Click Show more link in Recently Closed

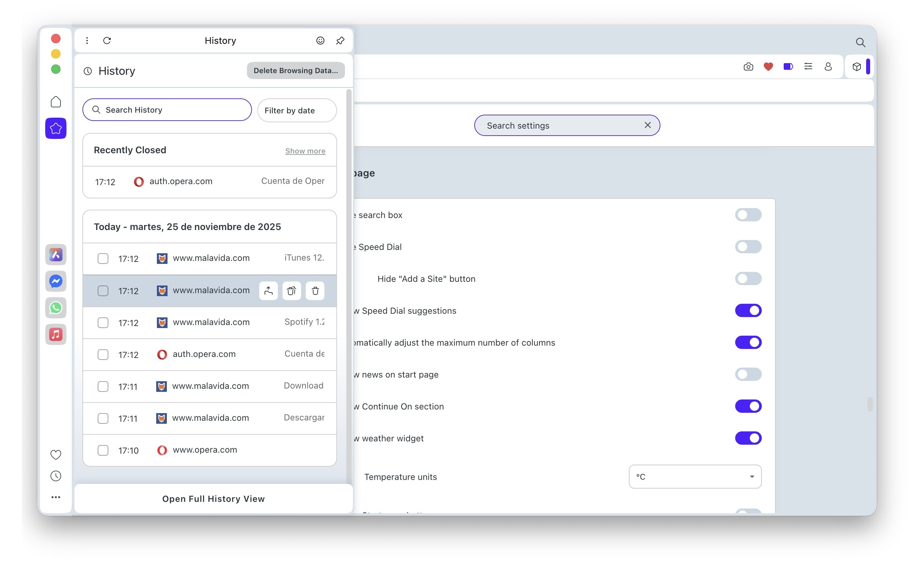[x=305, y=151]
